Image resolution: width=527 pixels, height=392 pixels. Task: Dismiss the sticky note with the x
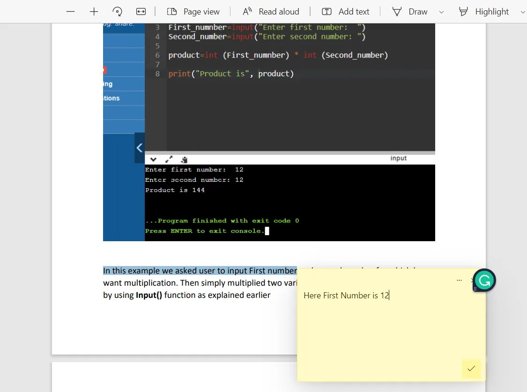click(x=472, y=280)
